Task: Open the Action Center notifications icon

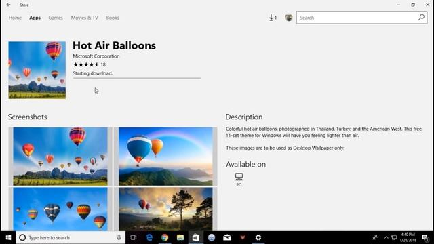Action: tap(425, 237)
